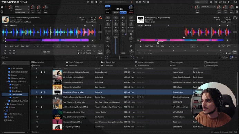Screen dimensions: 239x134
Task: Open Flanger Pulse effect dropdown
Action: tap(22, 12)
